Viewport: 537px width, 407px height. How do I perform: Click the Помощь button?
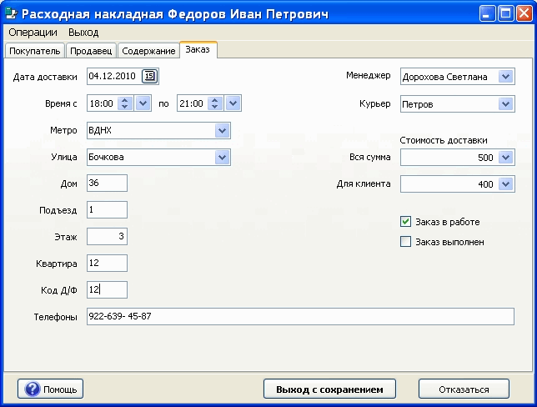pyautogui.click(x=50, y=389)
